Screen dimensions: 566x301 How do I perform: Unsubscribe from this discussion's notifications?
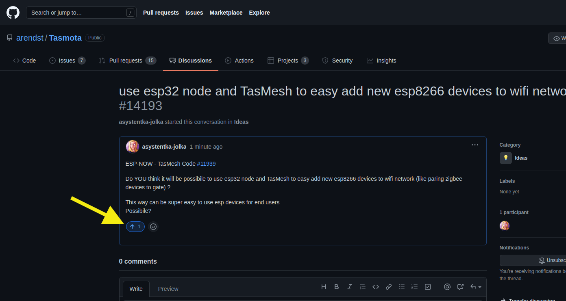[x=533, y=260]
